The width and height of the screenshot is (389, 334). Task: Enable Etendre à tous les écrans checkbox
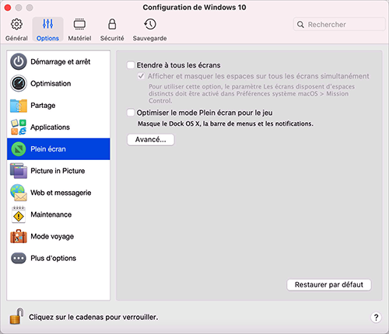pyautogui.click(x=131, y=65)
